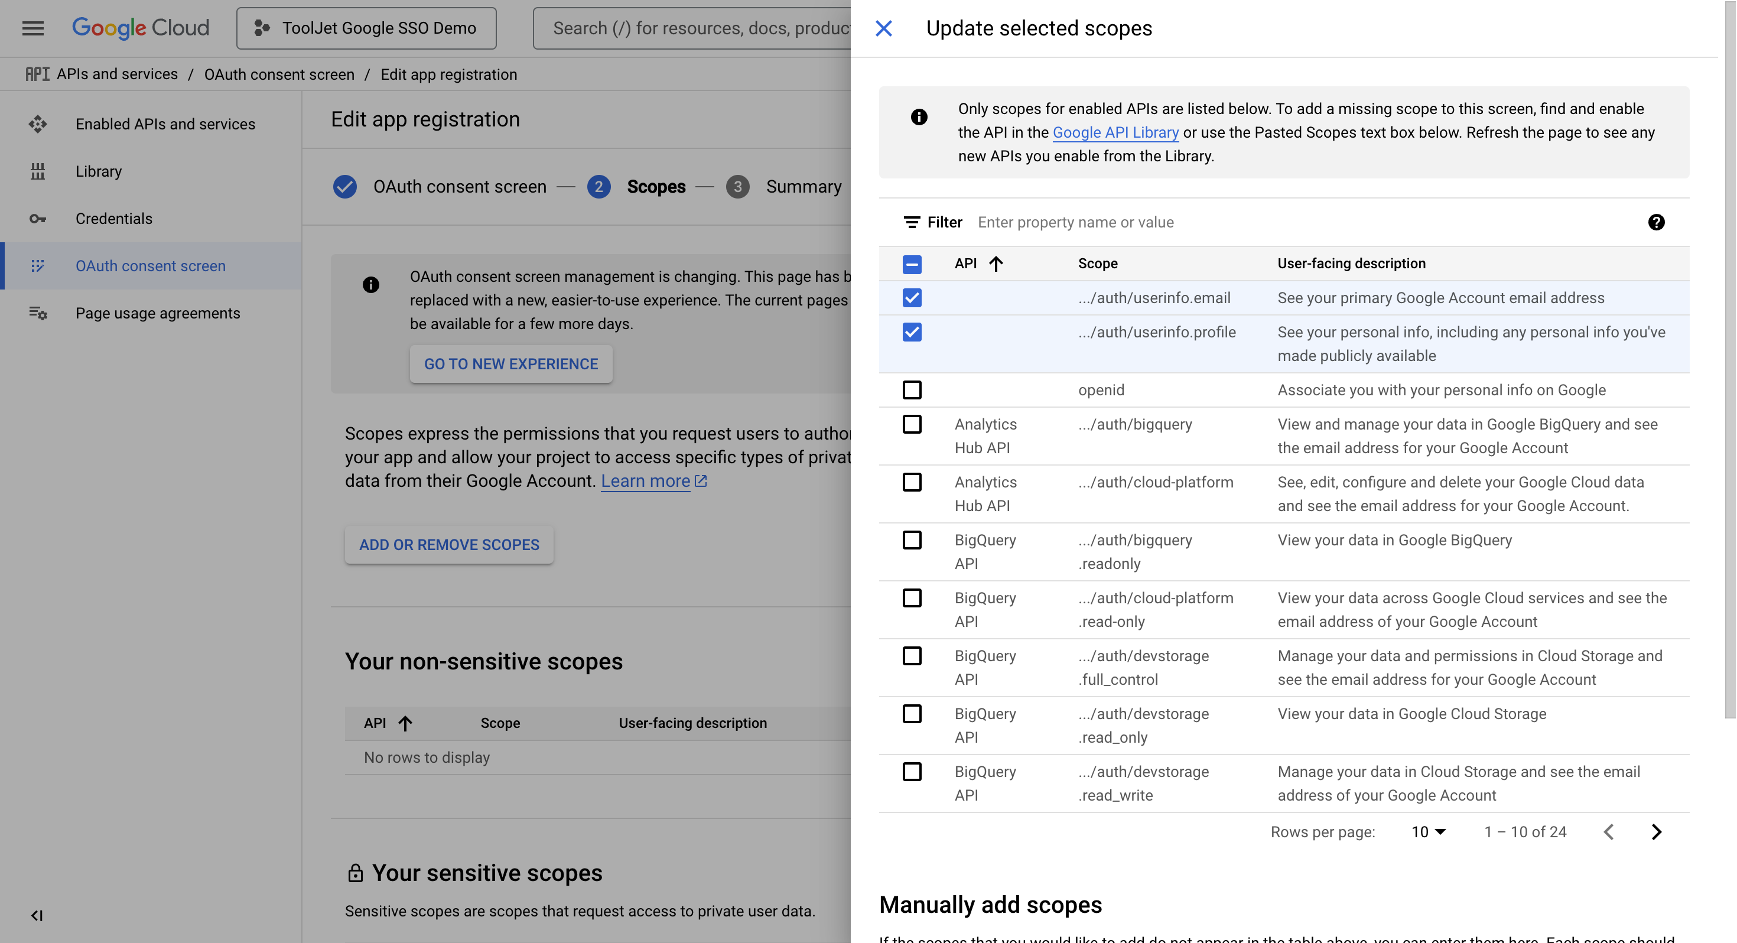1737x943 pixels.
Task: Open Rows per page dropdown
Action: [x=1428, y=832]
